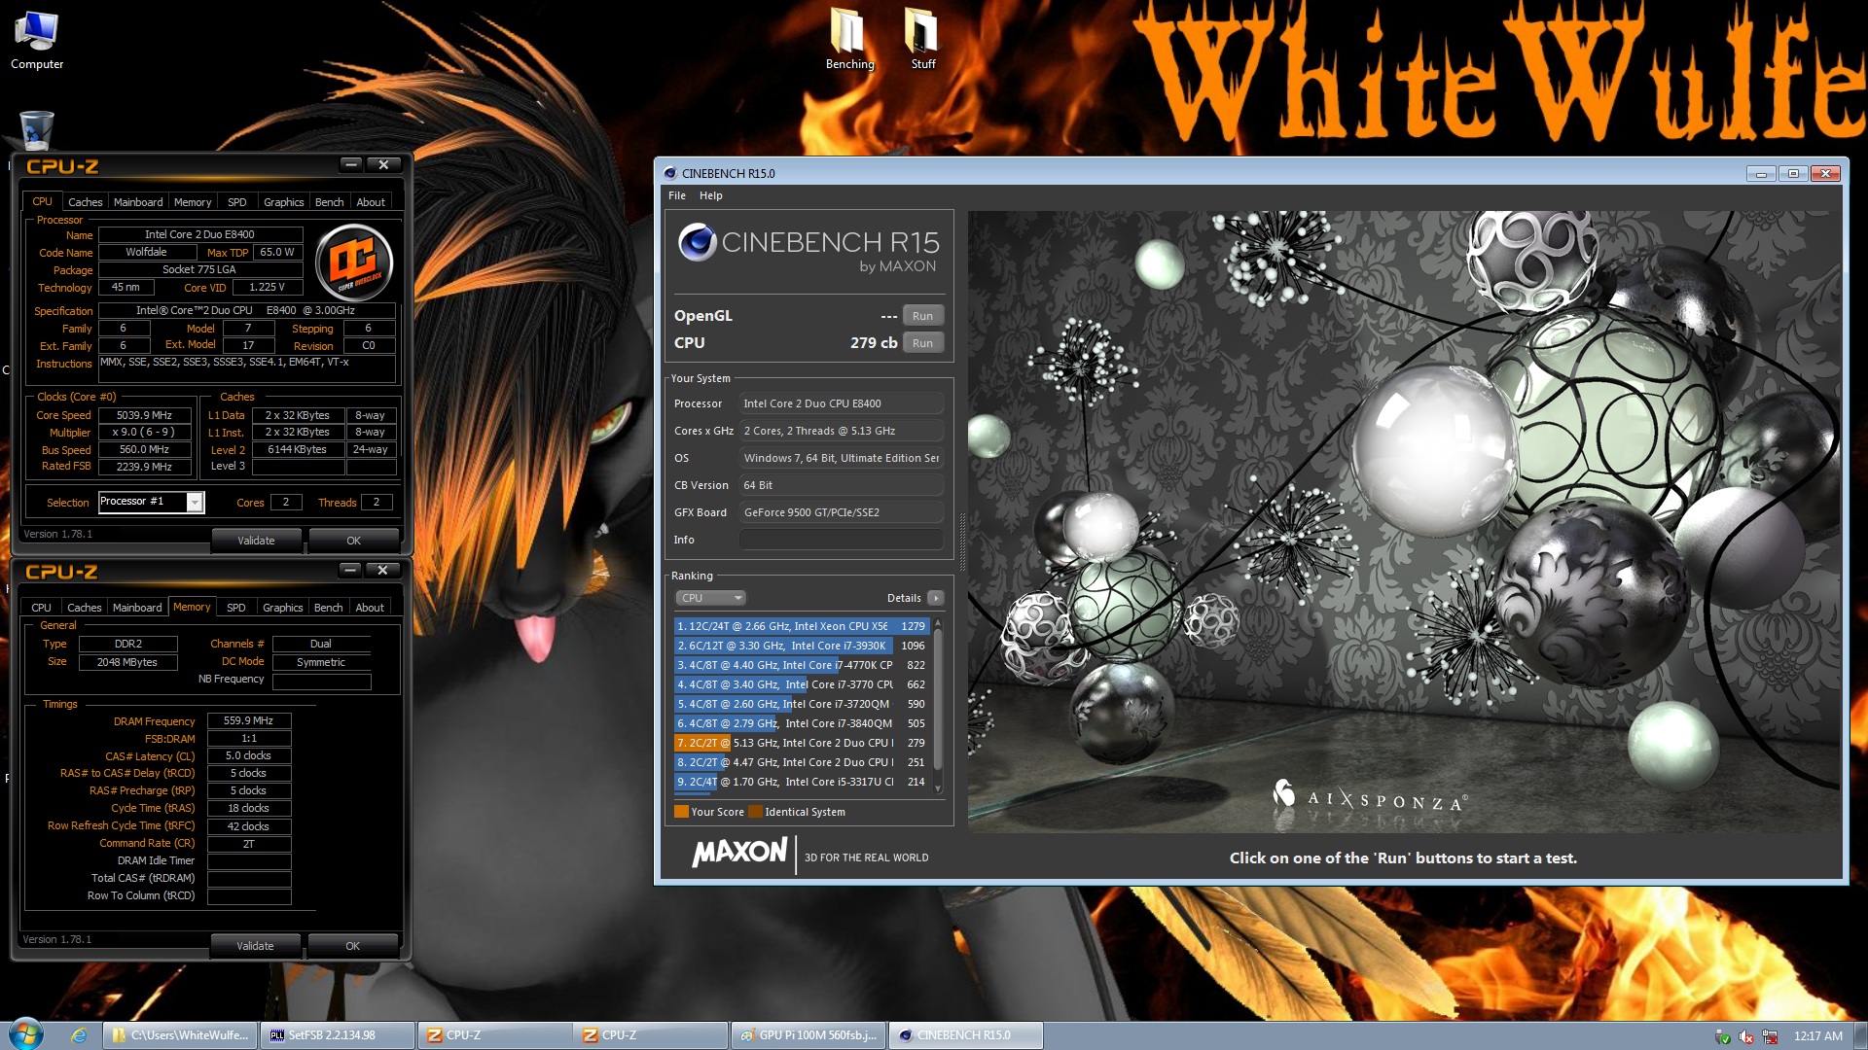Image resolution: width=1868 pixels, height=1050 pixels.
Task: Launch Internet Explorer from taskbar
Action: click(79, 1035)
